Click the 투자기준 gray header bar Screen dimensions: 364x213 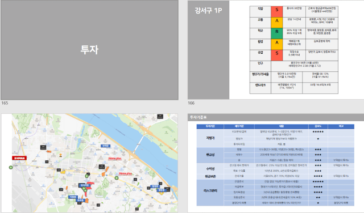coord(276,117)
